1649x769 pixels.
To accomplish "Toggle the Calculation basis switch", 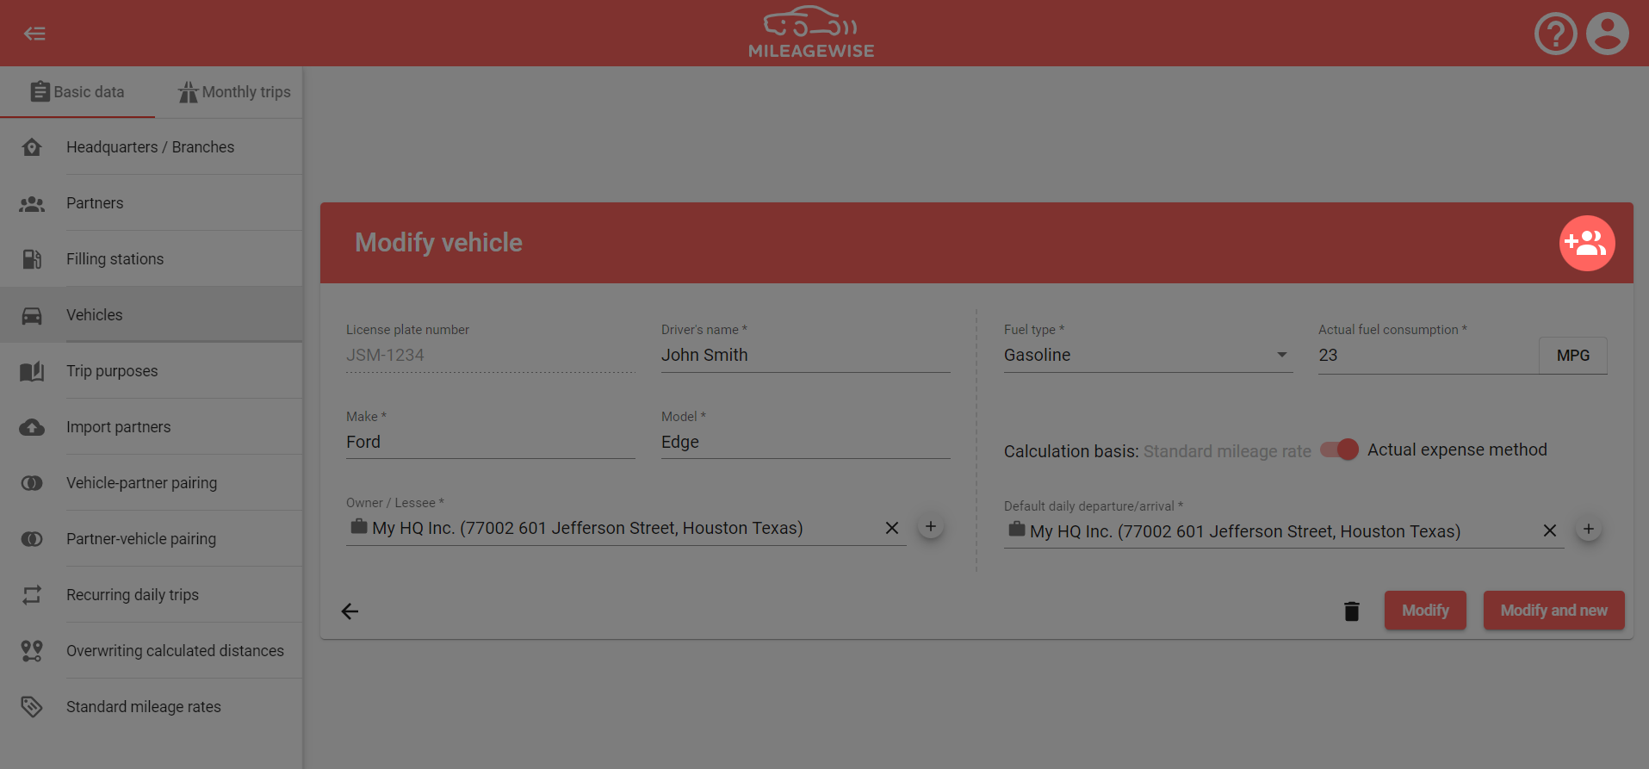I will pos(1339,450).
